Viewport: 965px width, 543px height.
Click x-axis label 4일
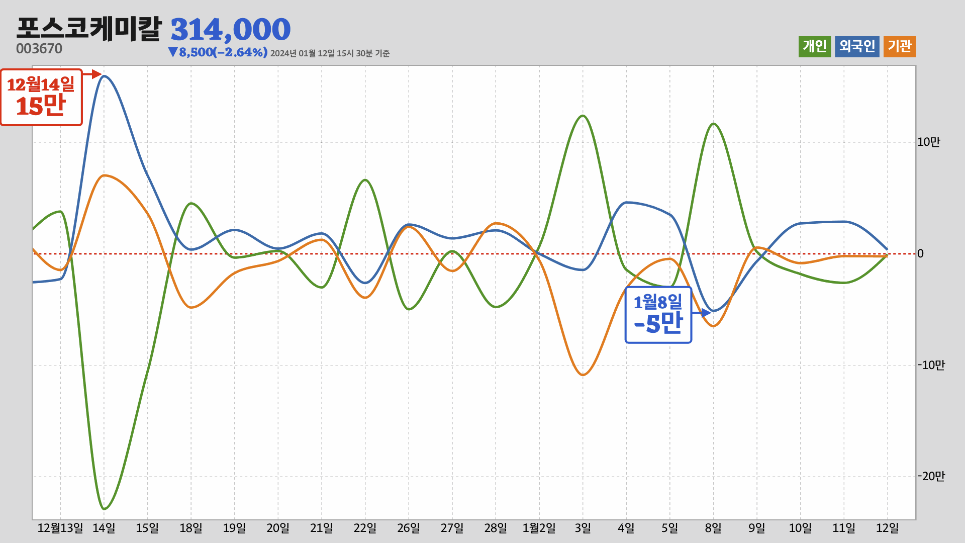tap(626, 528)
